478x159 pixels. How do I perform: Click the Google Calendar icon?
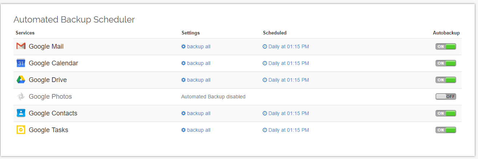21,63
